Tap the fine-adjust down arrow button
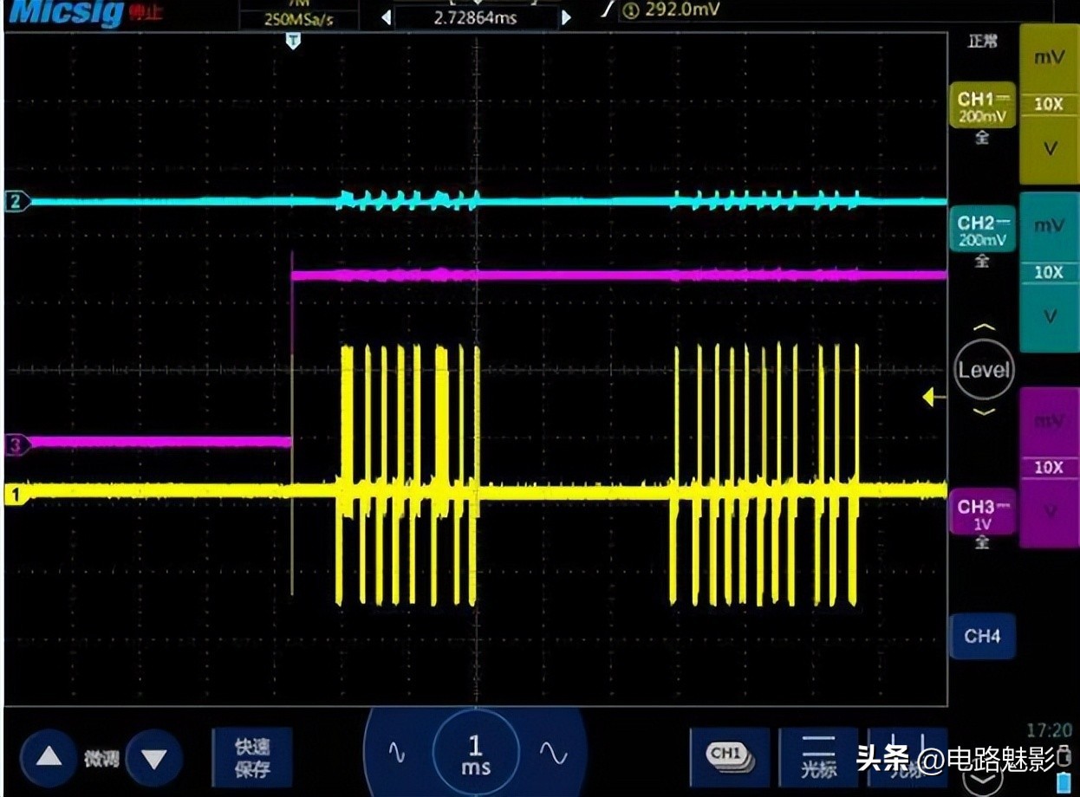Viewport: 1080px width, 797px height. [153, 760]
